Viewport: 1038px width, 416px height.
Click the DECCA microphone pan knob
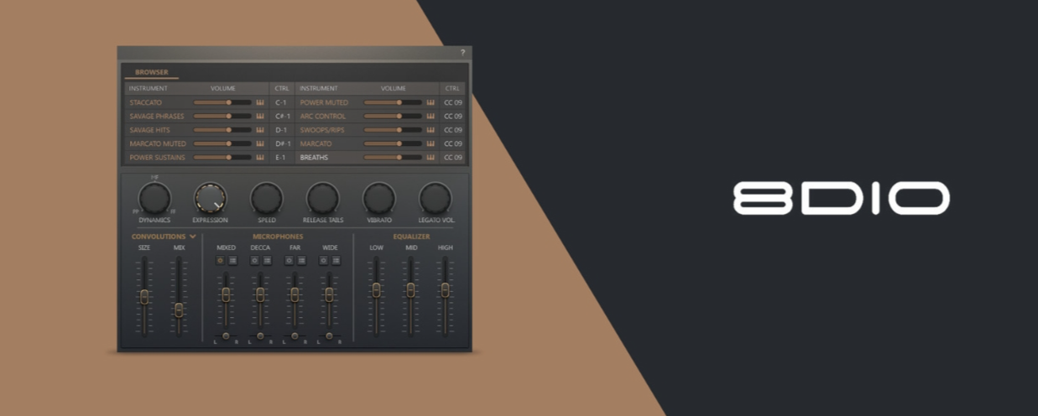coord(260,335)
